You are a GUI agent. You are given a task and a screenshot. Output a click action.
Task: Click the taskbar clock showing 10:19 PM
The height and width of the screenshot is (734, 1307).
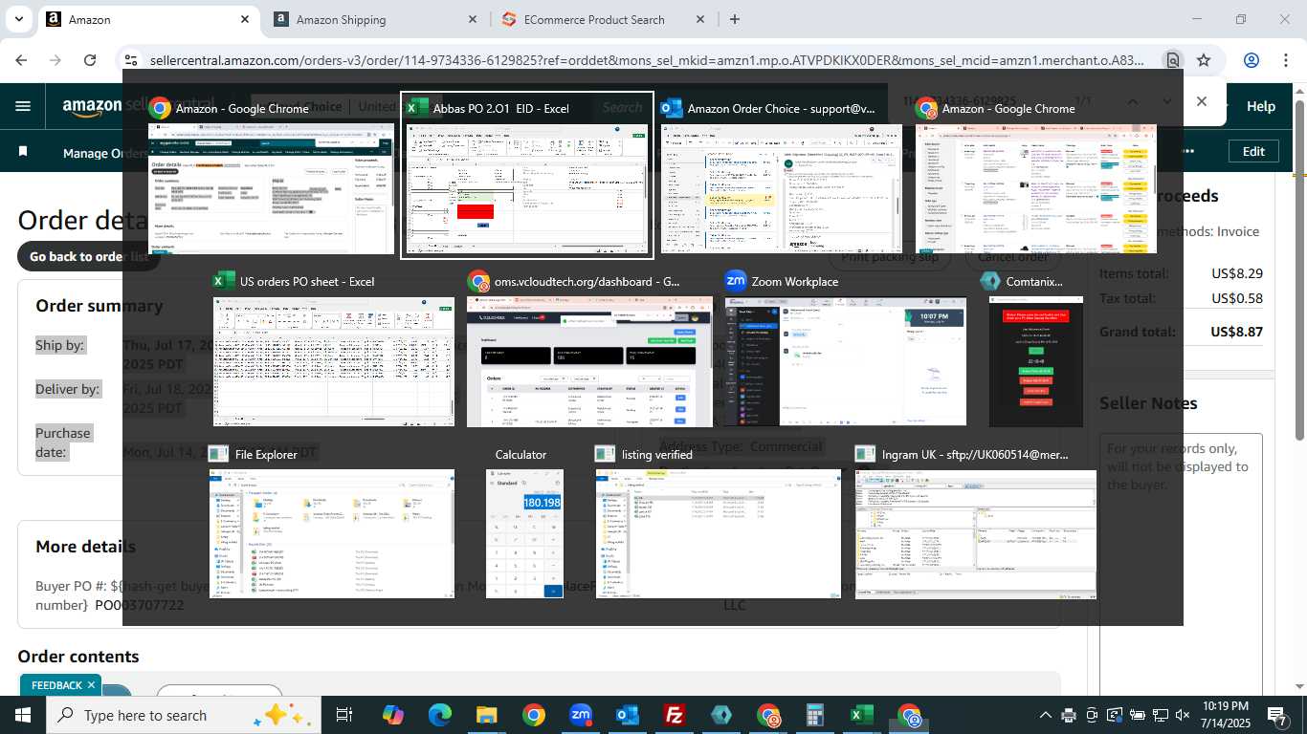tap(1227, 715)
